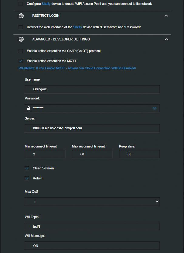This screenshot has width=184, height=253.
Task: Show password using the eye icon
Action: [x=154, y=108]
